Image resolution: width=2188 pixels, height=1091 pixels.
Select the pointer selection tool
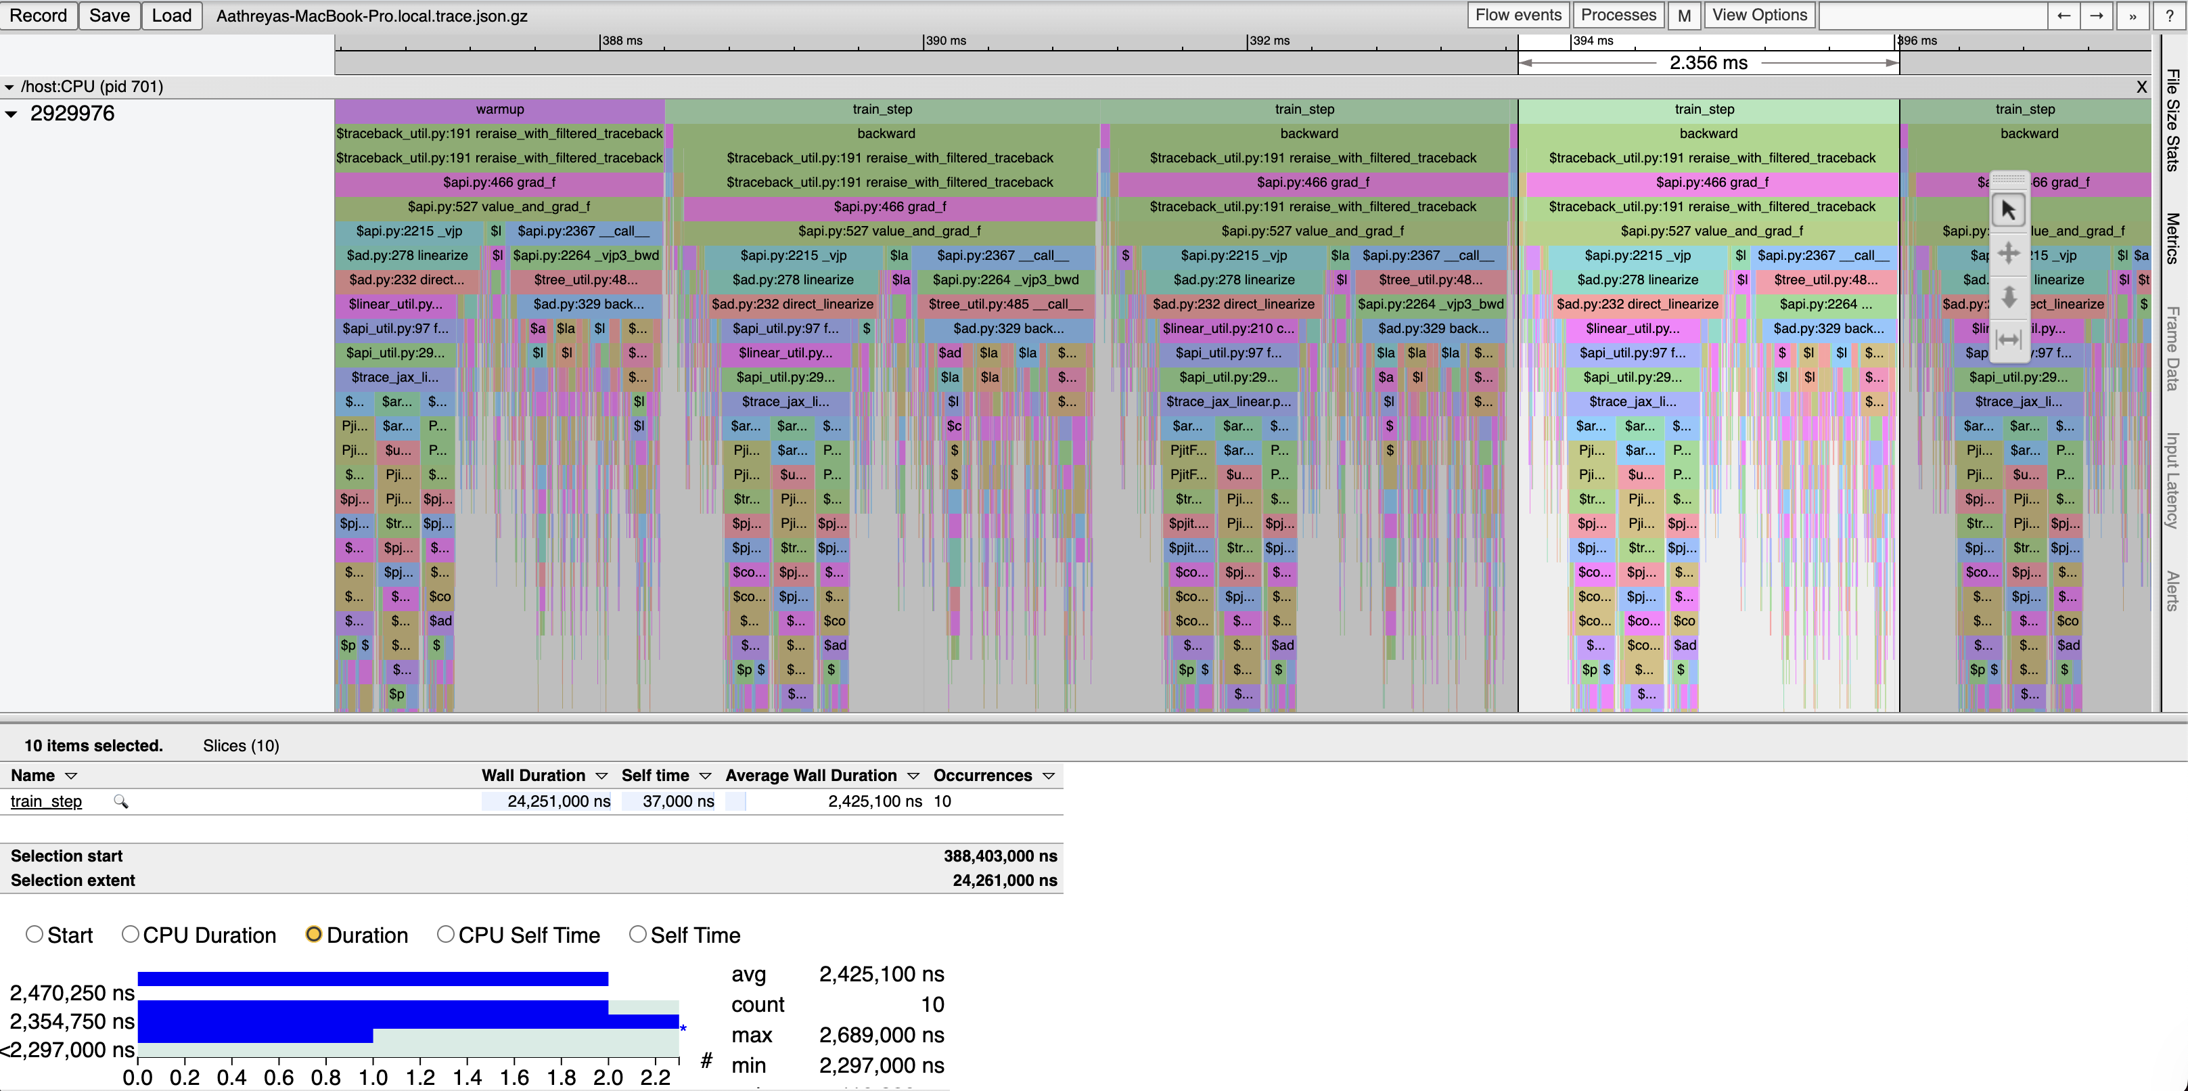coord(2008,210)
